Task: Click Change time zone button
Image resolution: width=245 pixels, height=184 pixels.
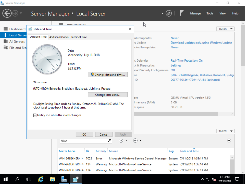Action: [108, 95]
